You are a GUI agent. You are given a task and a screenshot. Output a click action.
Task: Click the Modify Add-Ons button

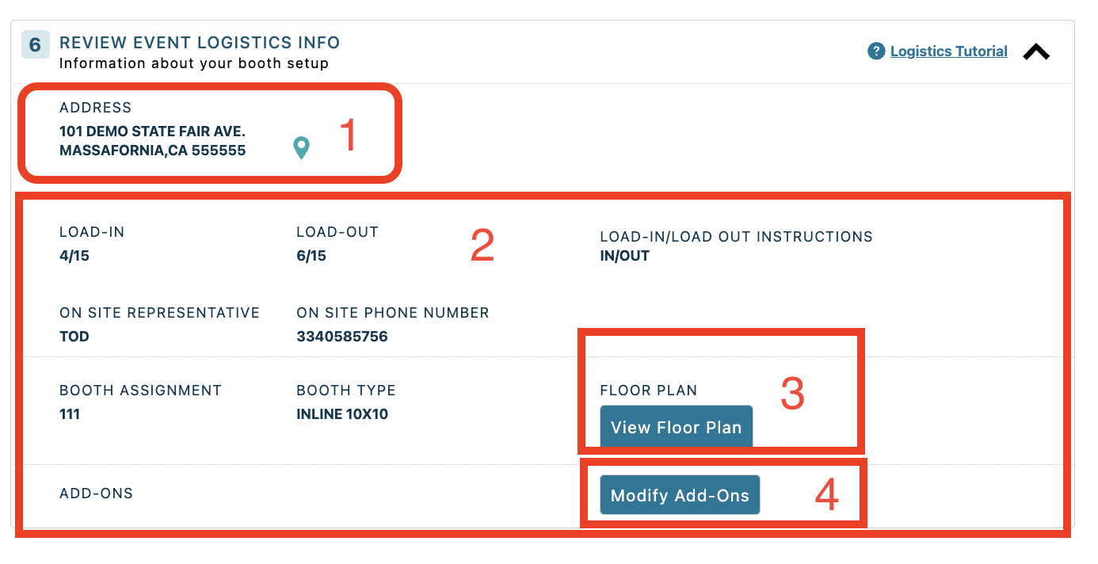pos(679,495)
